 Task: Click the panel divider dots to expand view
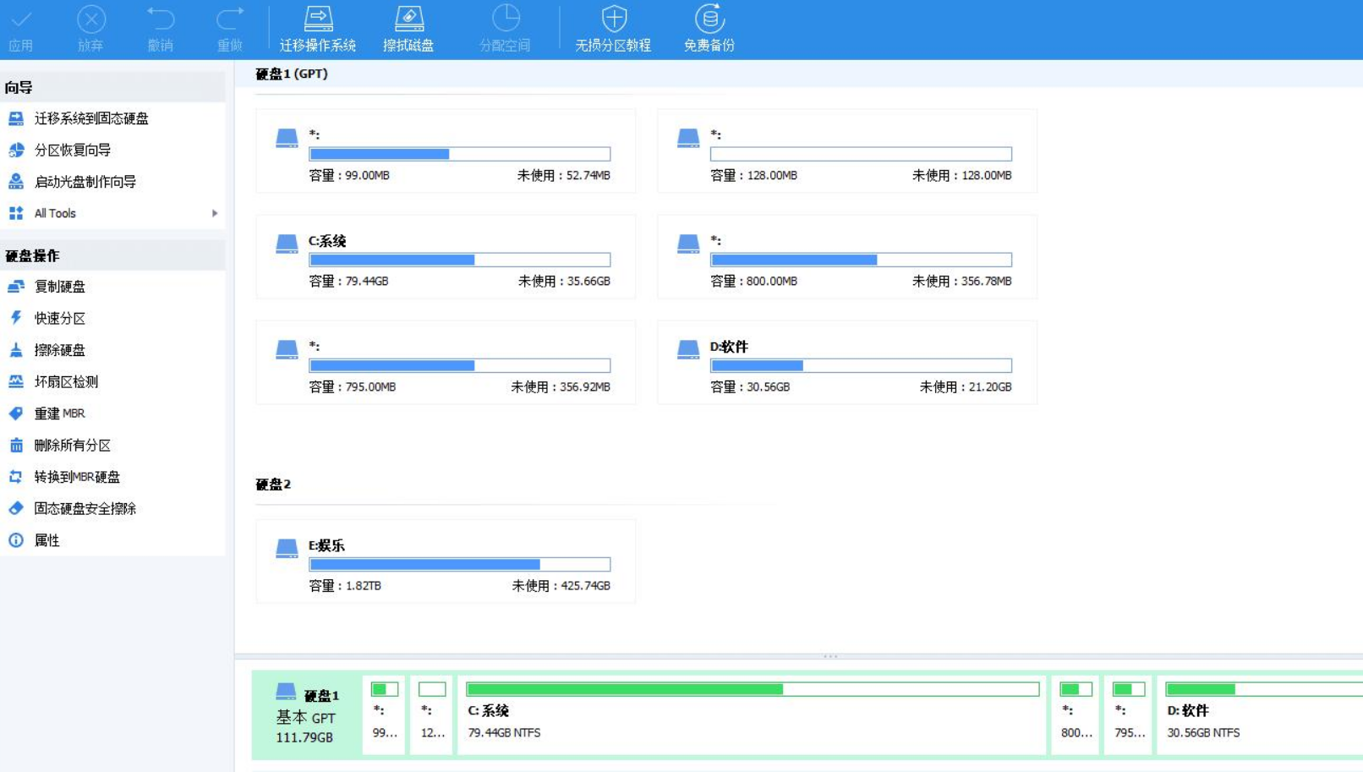click(829, 656)
